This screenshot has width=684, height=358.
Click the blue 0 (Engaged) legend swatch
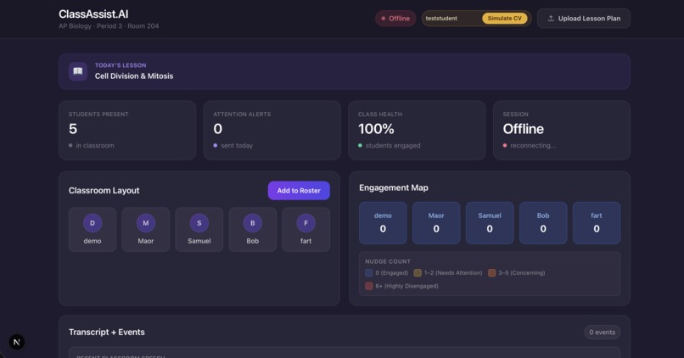369,273
